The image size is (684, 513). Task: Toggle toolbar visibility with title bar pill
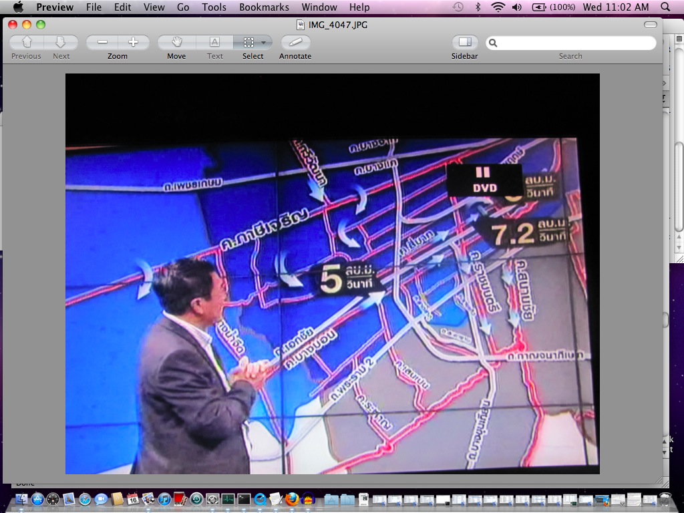(x=650, y=25)
